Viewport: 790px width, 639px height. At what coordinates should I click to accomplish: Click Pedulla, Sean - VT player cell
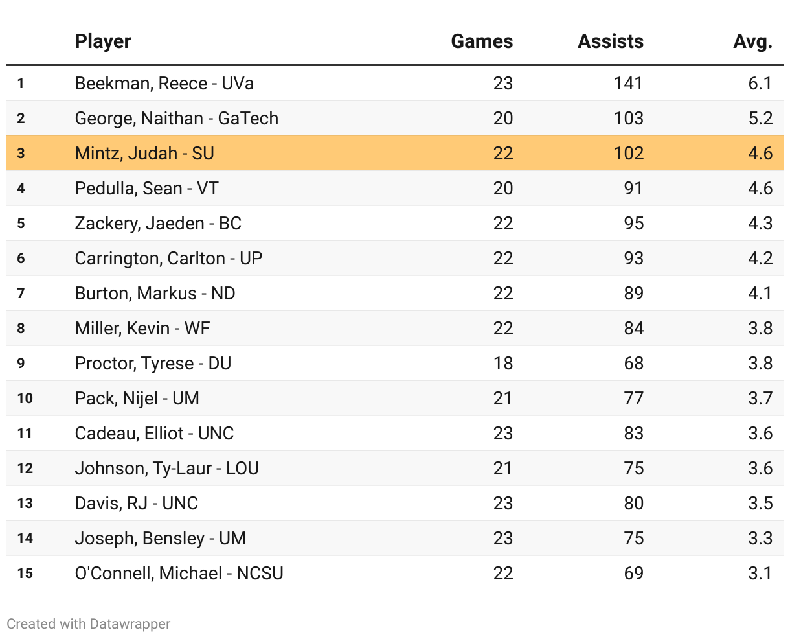(x=147, y=189)
